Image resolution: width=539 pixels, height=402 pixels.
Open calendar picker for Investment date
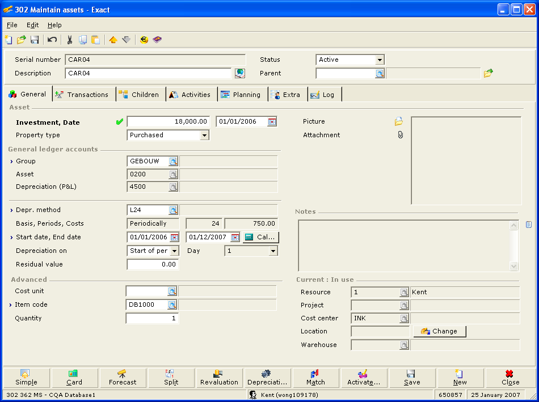point(272,122)
